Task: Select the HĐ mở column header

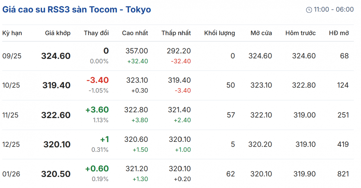Action: [339, 33]
